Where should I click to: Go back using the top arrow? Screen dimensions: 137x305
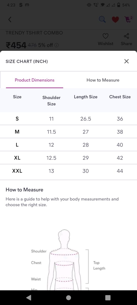coord(10,20)
